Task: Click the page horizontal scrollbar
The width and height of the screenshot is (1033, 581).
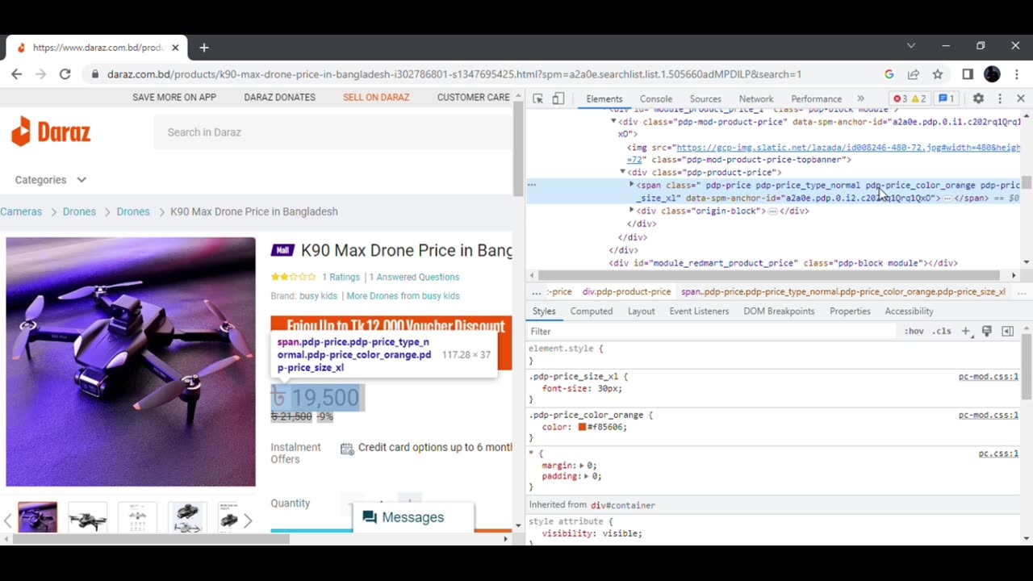Action: tap(152, 538)
